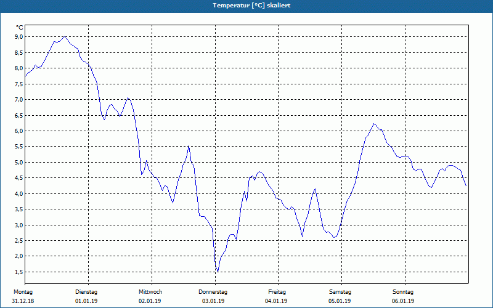Click the 31.12.18 date label
This screenshot has height=308, width=493.
pos(23,301)
